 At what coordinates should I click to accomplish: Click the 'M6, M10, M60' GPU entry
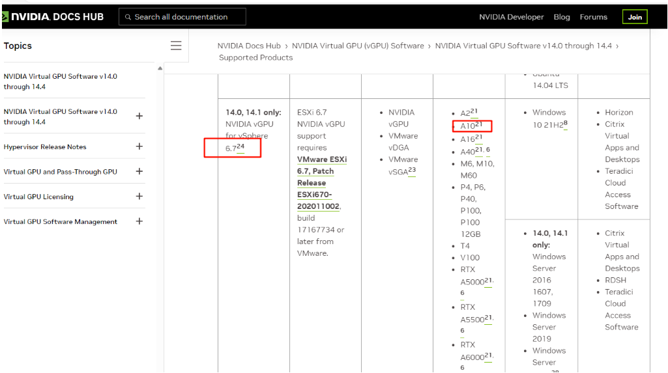(x=477, y=169)
